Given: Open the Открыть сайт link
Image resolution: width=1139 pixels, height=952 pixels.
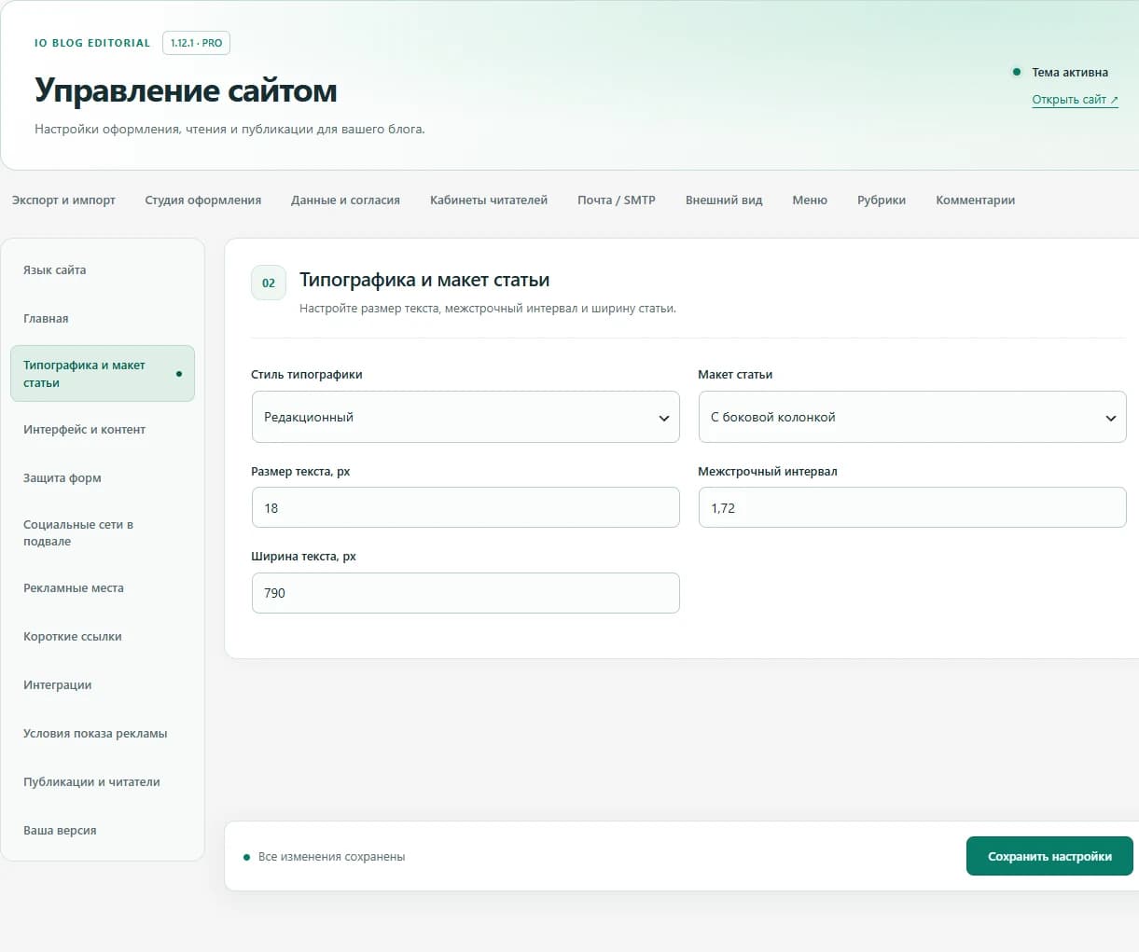Looking at the screenshot, I should [x=1075, y=100].
